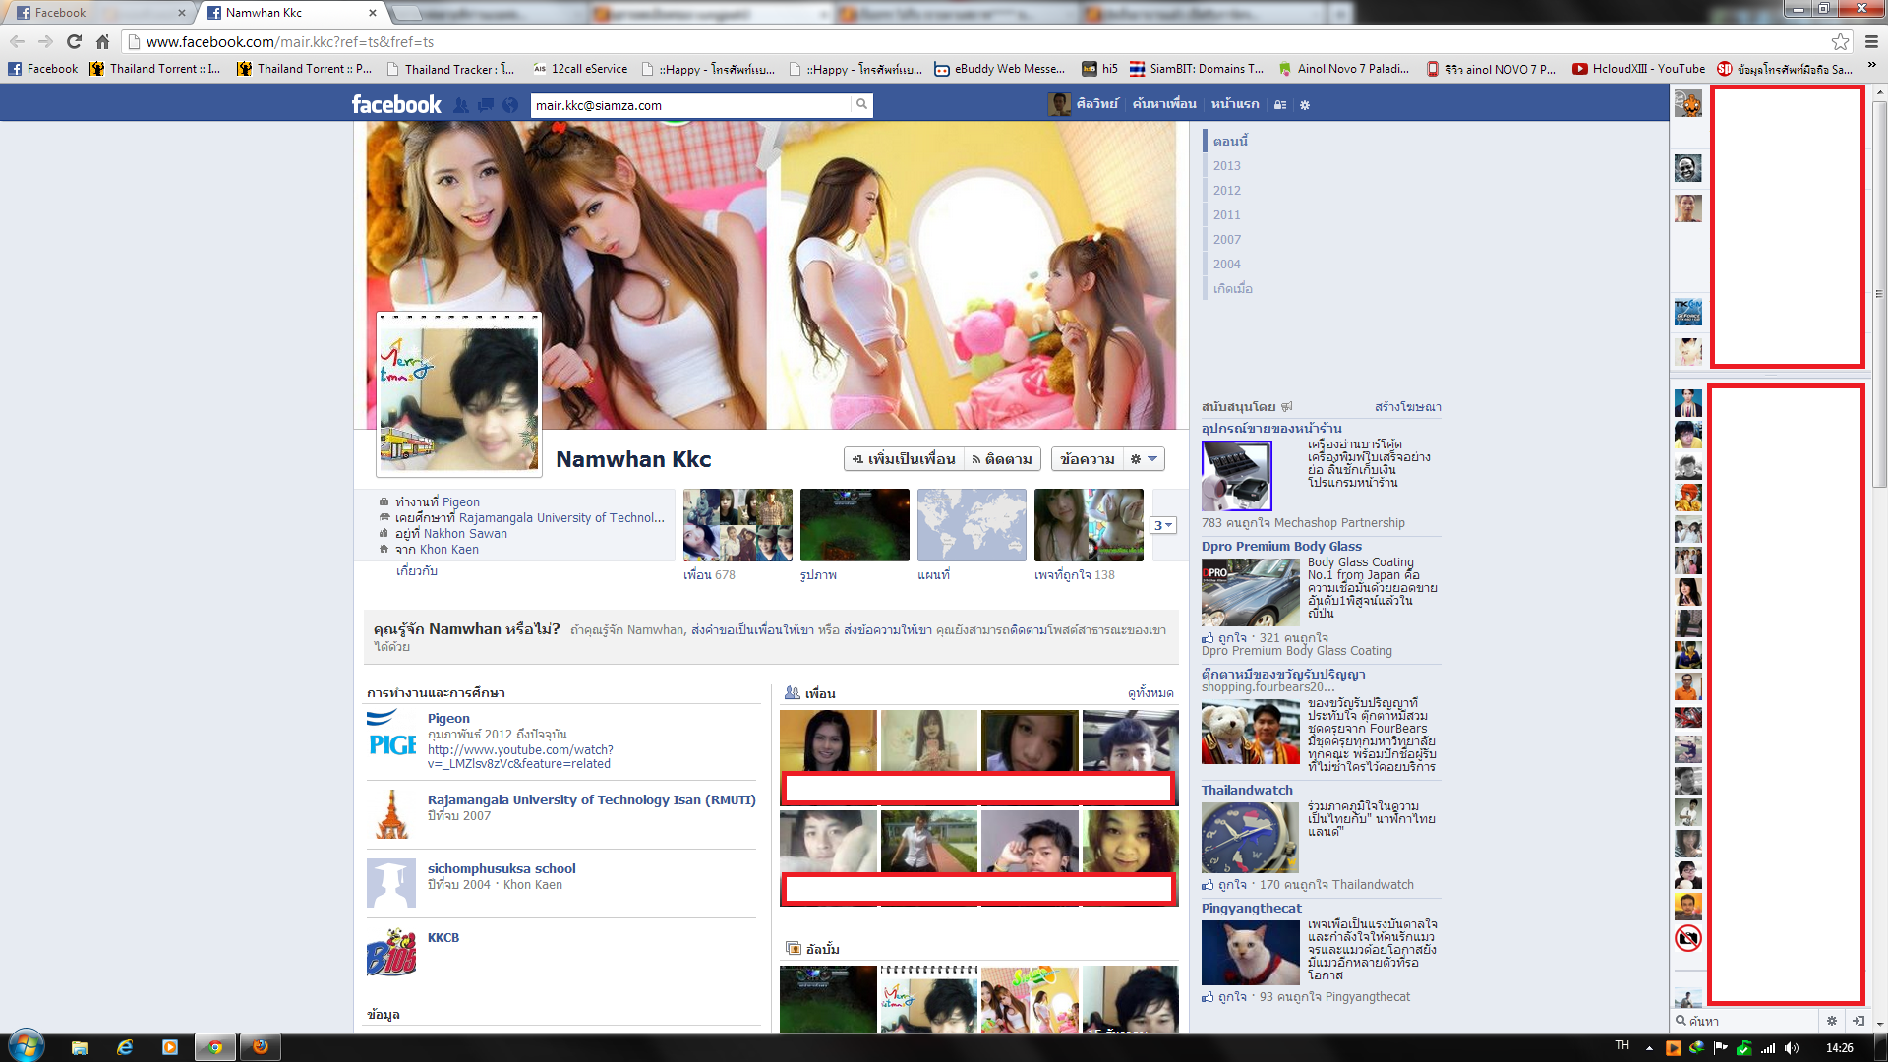
Task: Click the browser reload icon
Action: pyautogui.click(x=74, y=41)
